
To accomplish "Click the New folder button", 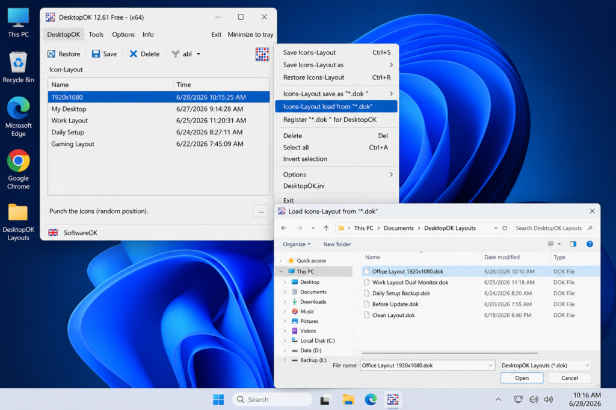I will 337,244.
